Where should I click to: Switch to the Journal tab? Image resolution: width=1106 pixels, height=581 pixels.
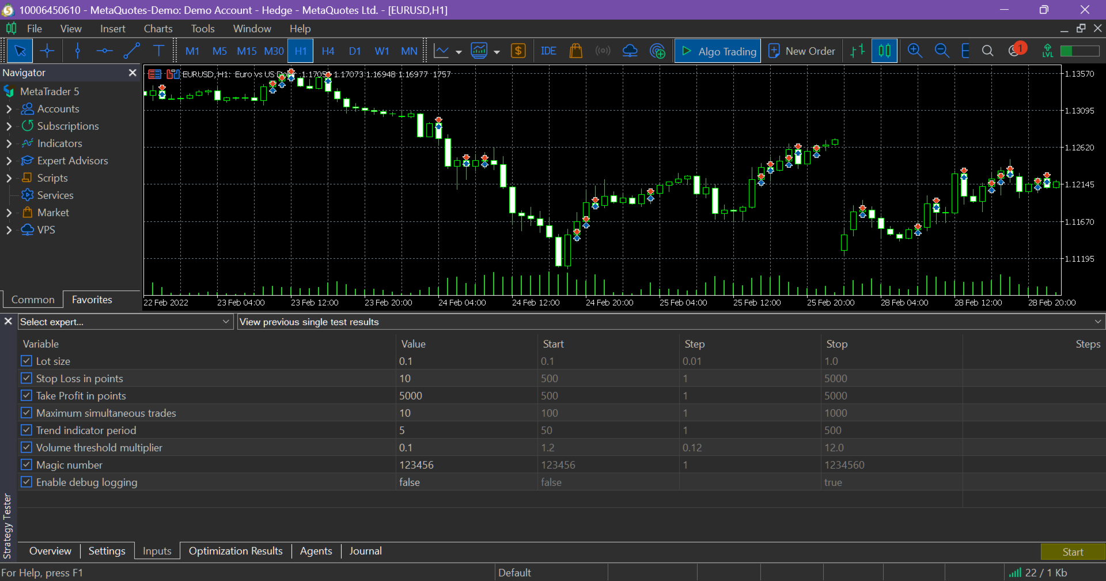(365, 551)
